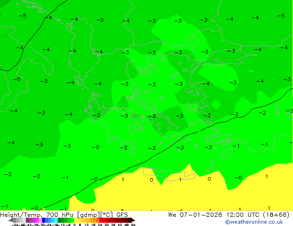Image resolution: width=293 pixels, height=226 pixels.
Task: Click the 'We 07-01-2026' date text
Action: [x=195, y=215]
